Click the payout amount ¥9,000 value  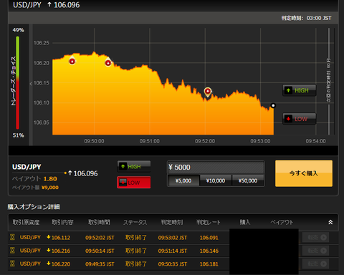[50, 188]
